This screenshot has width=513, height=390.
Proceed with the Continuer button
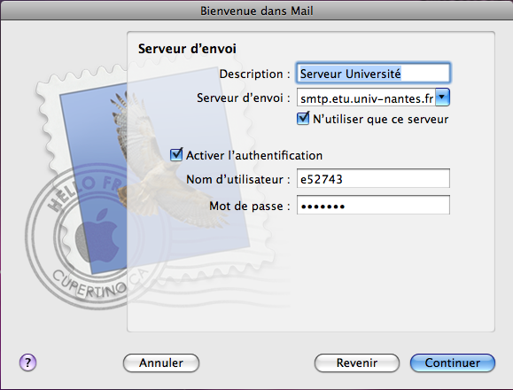[453, 363]
